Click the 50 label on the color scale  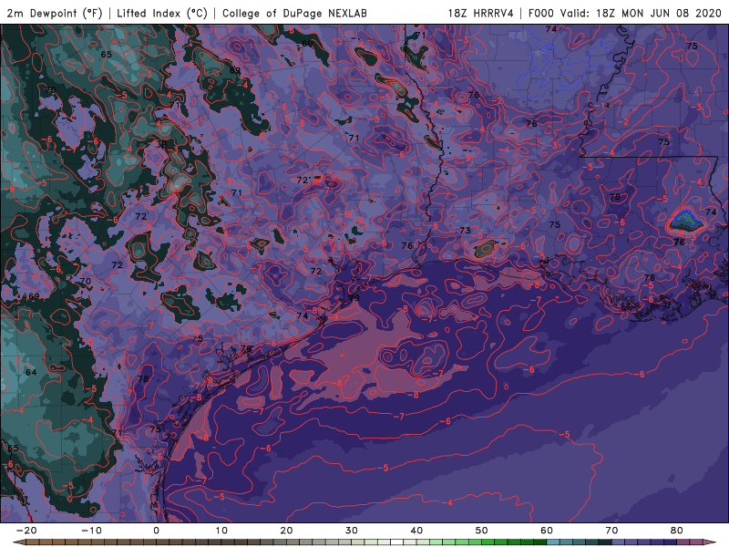click(x=482, y=531)
